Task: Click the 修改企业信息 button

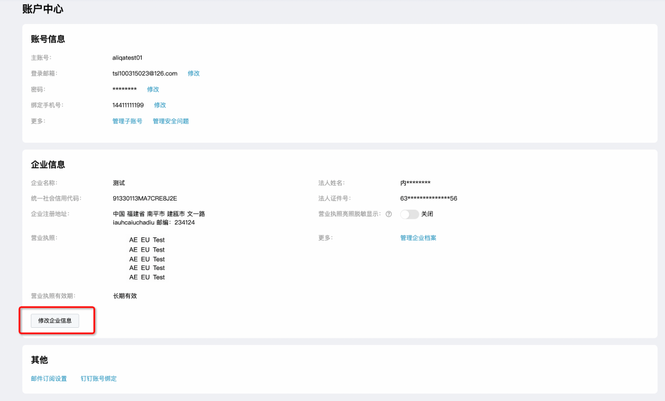Action: (54, 320)
